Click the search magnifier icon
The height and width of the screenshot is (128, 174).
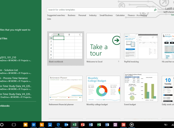point(155,10)
